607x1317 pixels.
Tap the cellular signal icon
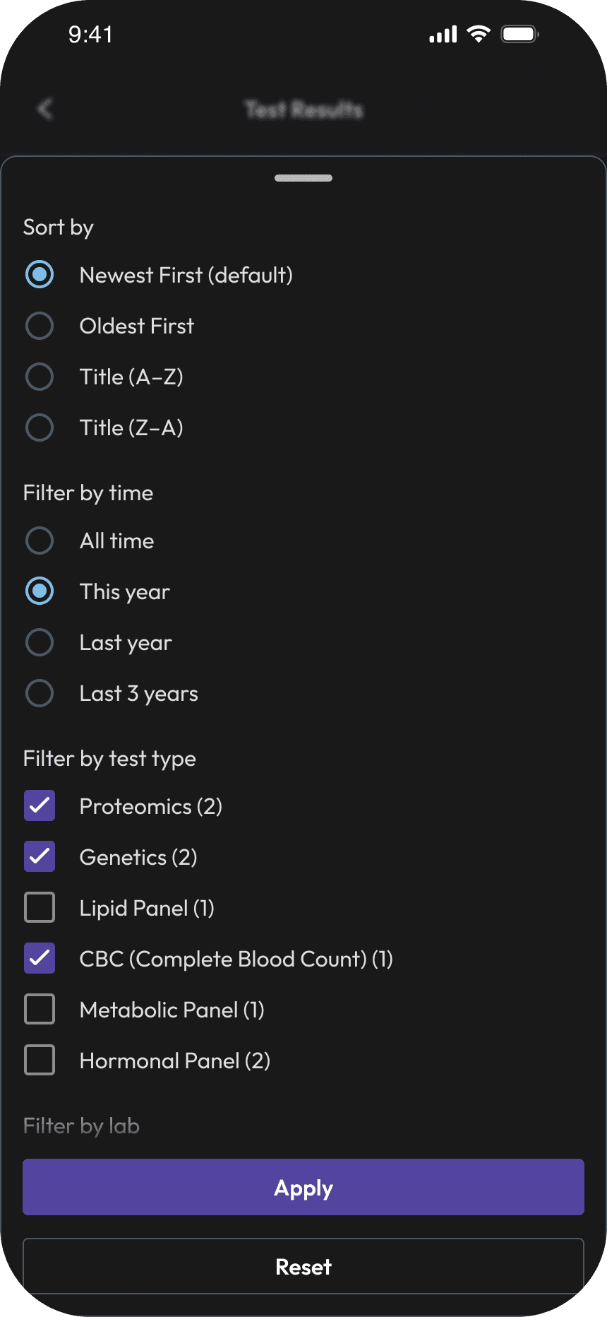(x=443, y=34)
